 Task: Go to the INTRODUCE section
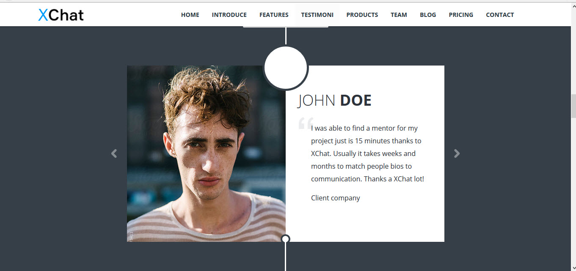229,15
